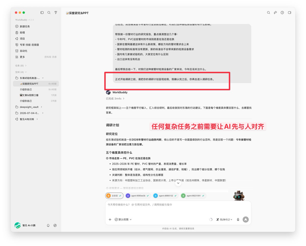Open the share arrow icon at top right
This screenshot has width=306, height=246.
pos(275,12)
